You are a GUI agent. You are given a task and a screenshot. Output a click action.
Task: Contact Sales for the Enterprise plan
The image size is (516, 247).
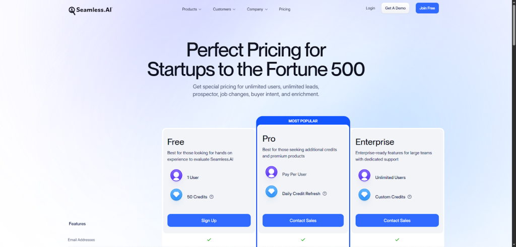coord(397,220)
